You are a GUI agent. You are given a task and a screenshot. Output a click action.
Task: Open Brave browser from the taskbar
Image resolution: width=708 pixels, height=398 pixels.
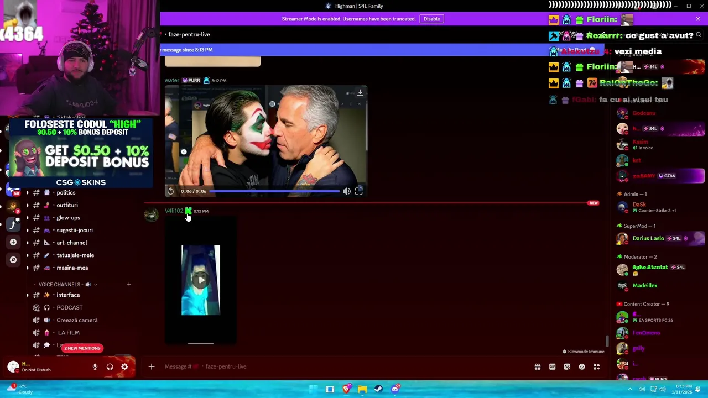pos(346,389)
